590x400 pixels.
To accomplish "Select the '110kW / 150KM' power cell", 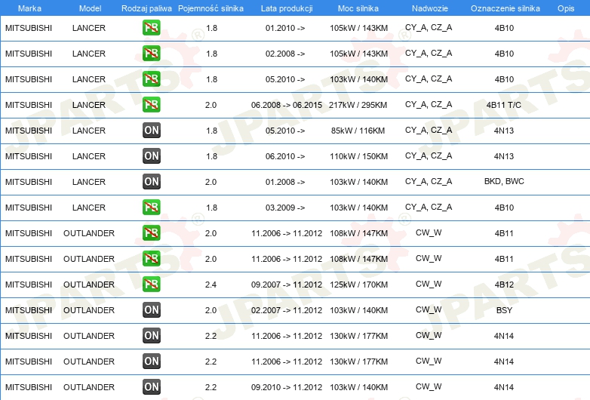I will [359, 156].
